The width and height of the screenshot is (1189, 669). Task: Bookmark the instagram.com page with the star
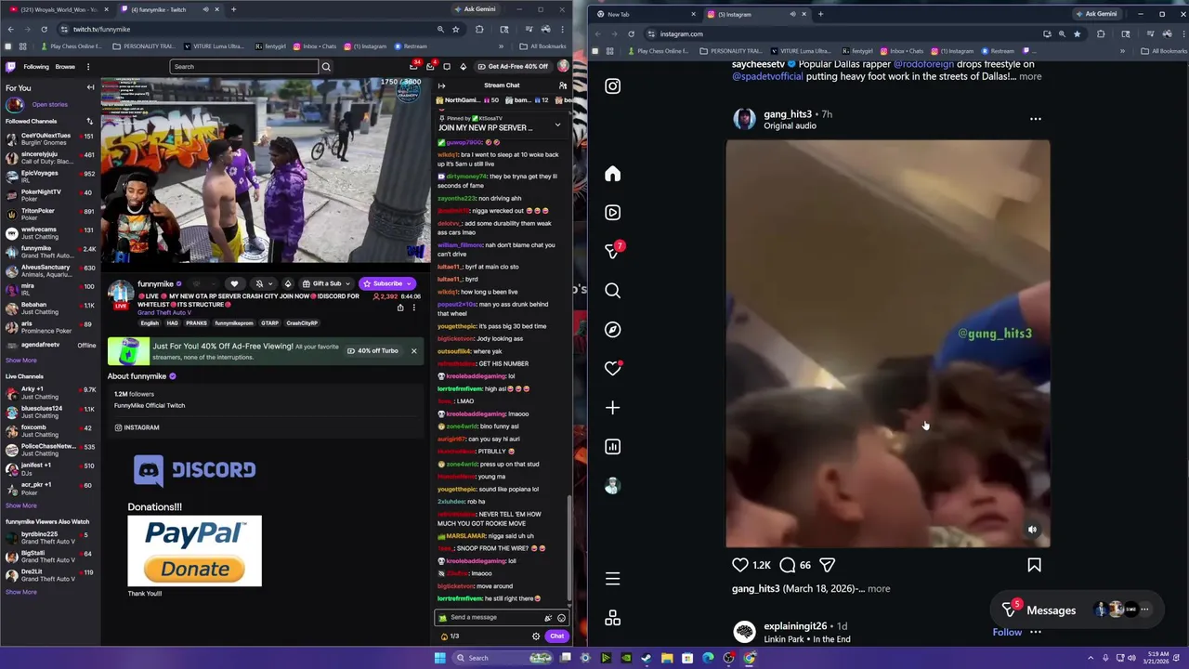pyautogui.click(x=1078, y=34)
